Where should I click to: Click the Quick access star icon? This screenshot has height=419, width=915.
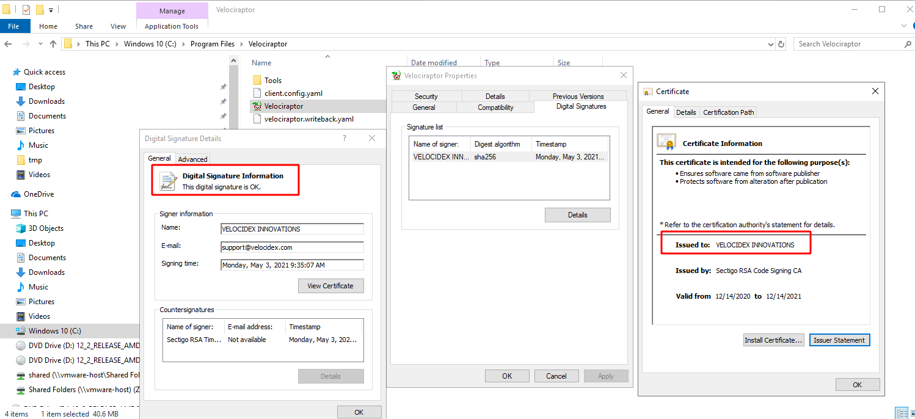(x=16, y=72)
